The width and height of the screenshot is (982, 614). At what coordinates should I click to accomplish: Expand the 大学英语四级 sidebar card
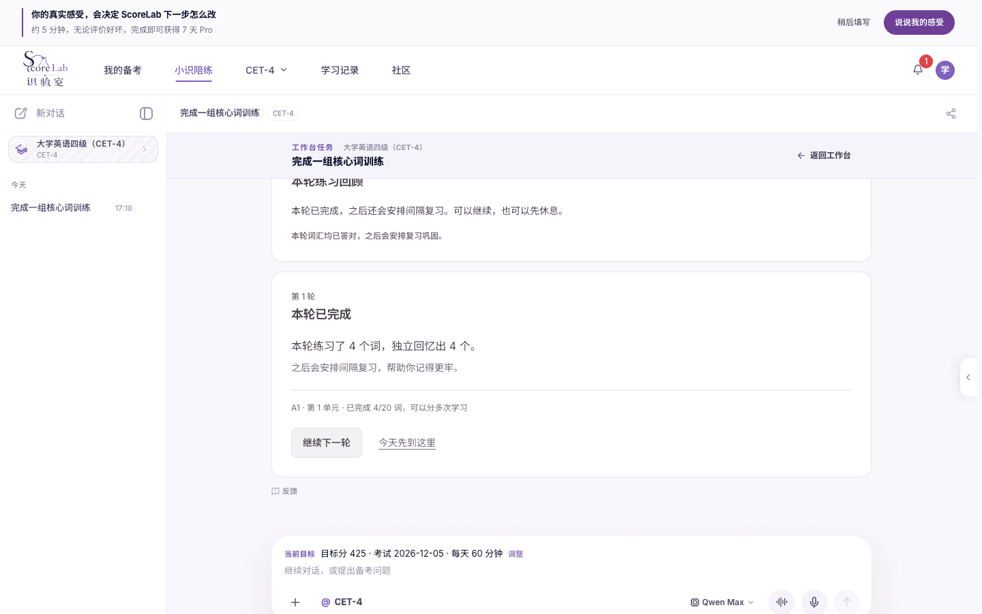click(x=83, y=149)
